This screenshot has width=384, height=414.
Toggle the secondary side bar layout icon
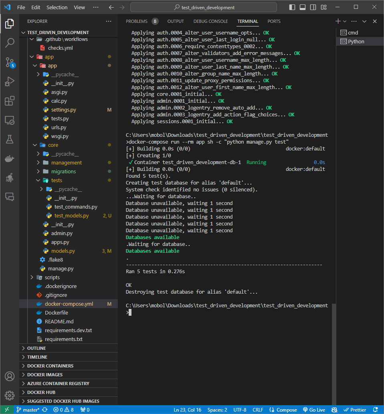click(313, 7)
